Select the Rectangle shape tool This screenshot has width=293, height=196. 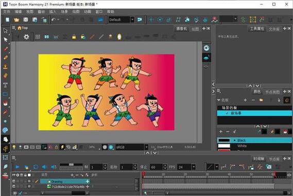(6, 94)
